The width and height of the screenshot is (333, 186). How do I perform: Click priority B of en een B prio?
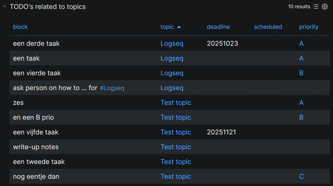301,117
